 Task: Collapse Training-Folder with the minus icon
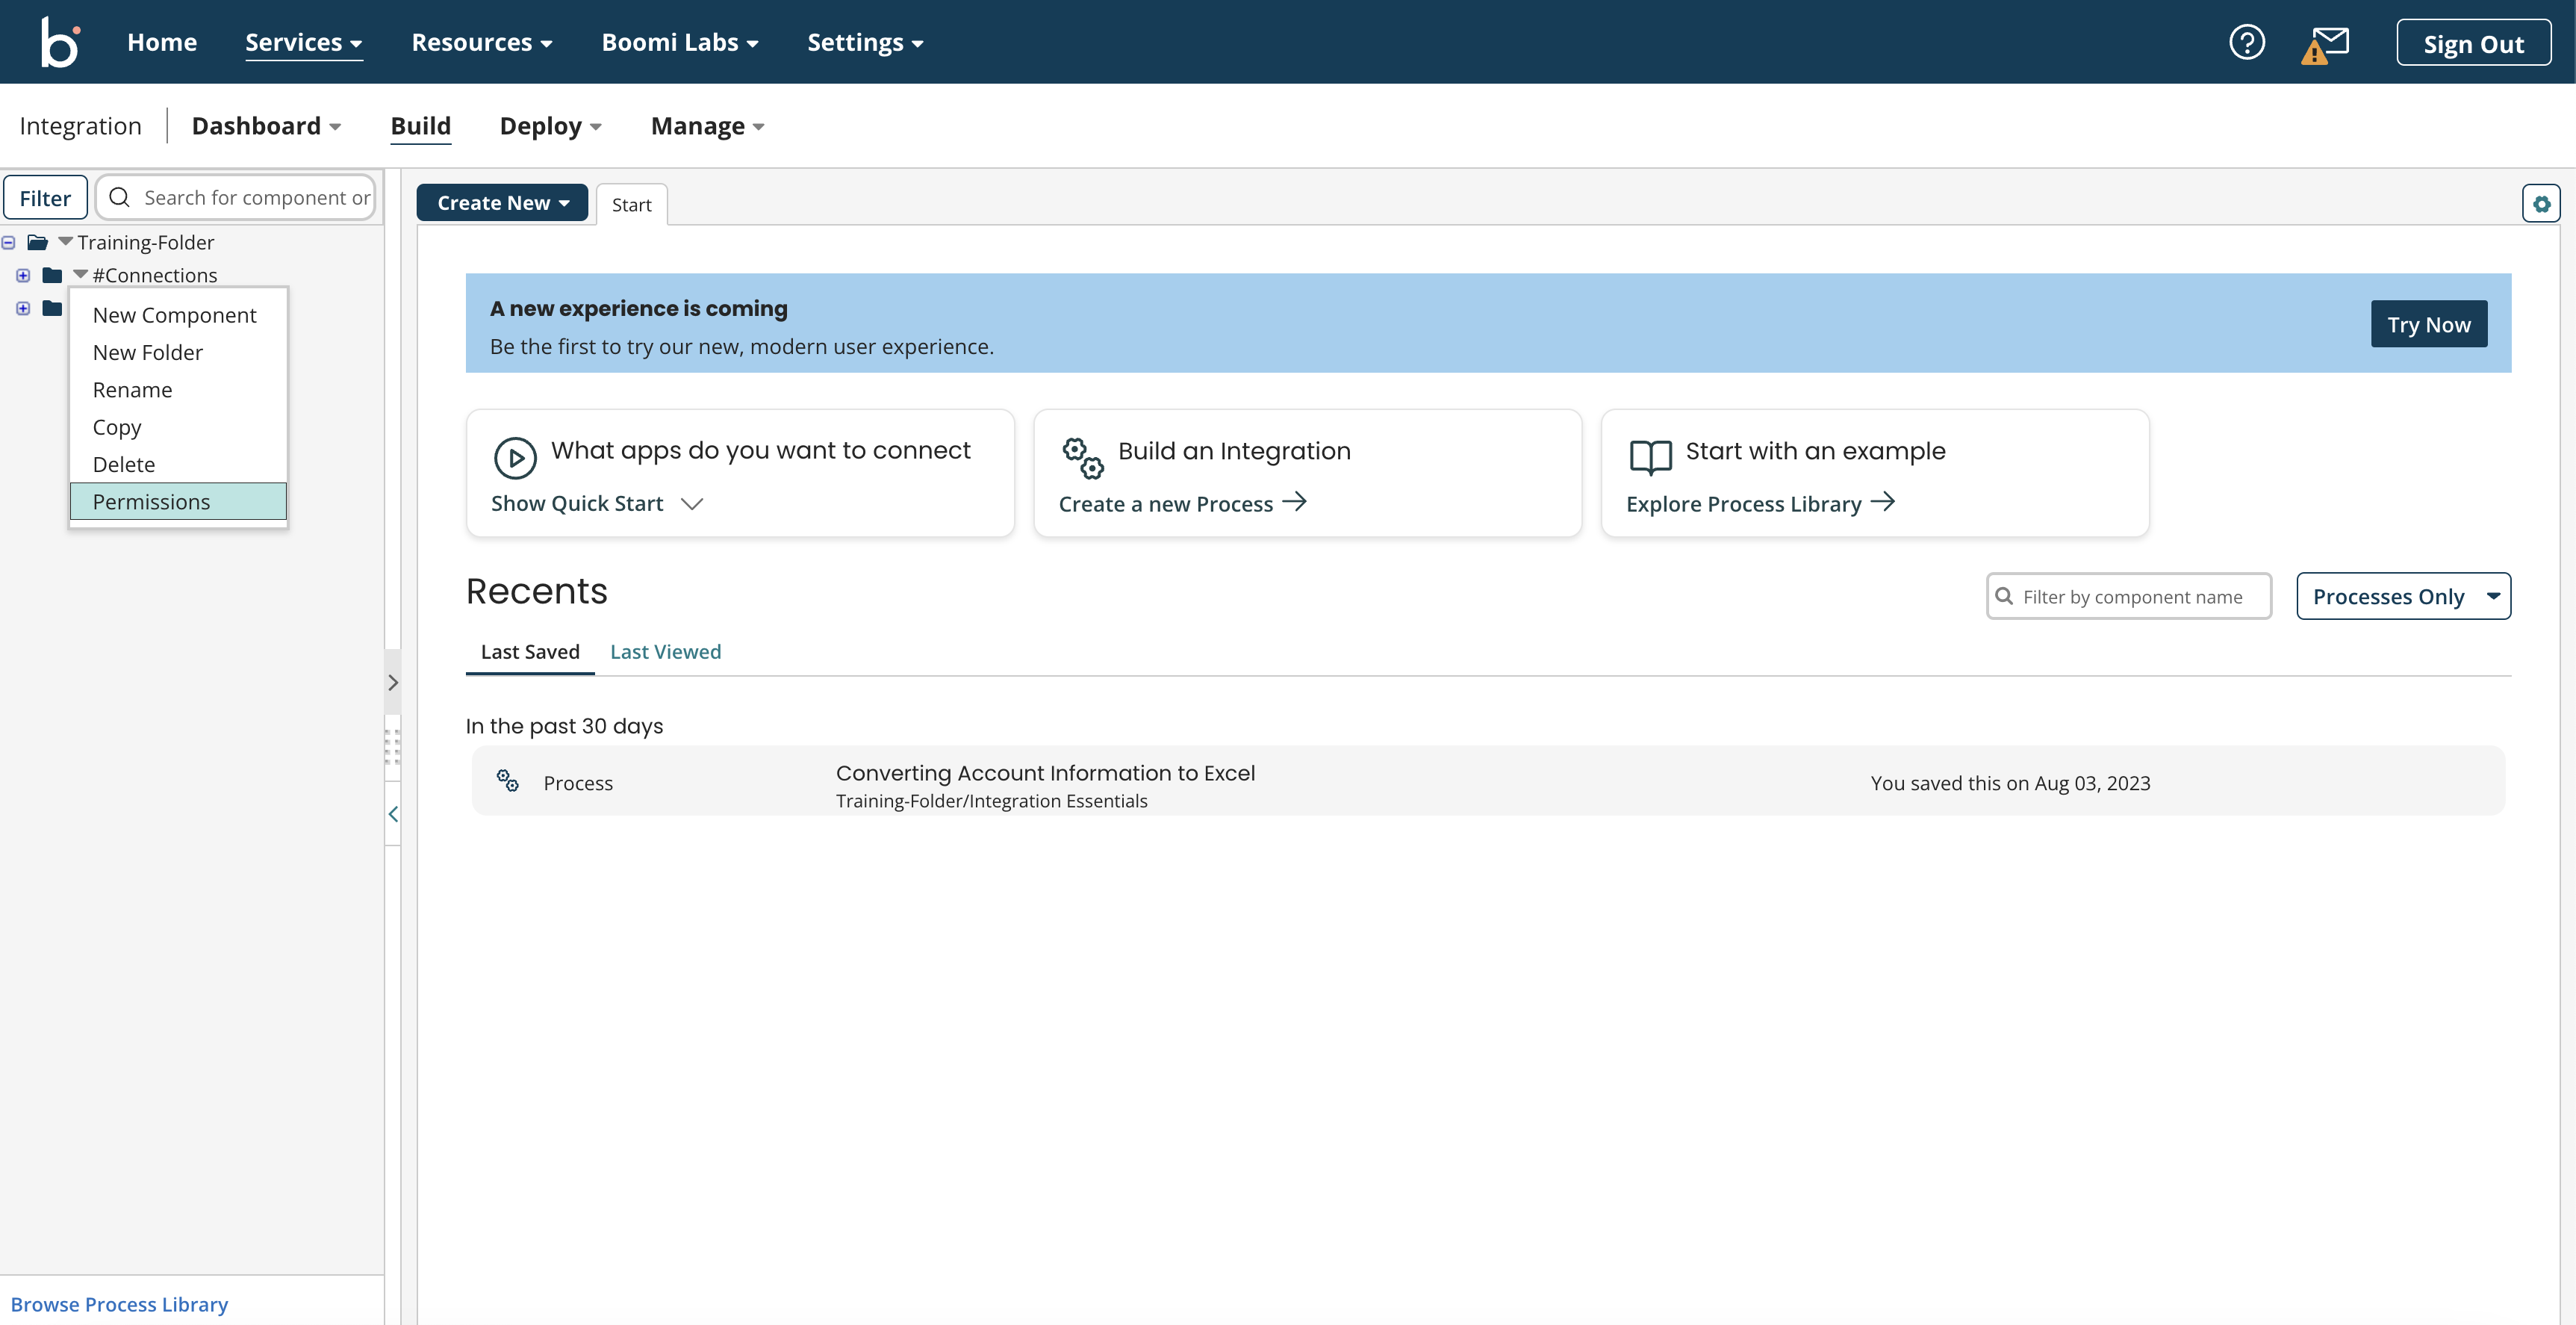(8, 242)
